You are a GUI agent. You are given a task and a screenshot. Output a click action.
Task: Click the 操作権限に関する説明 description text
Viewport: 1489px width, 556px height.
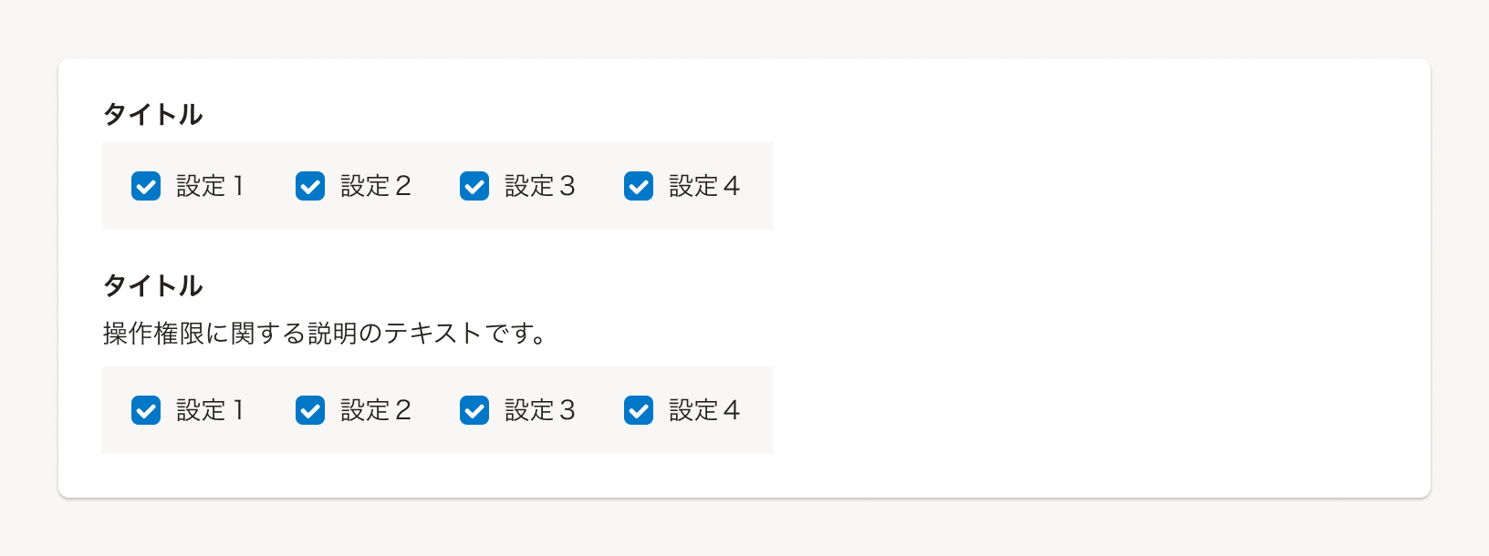point(324,334)
